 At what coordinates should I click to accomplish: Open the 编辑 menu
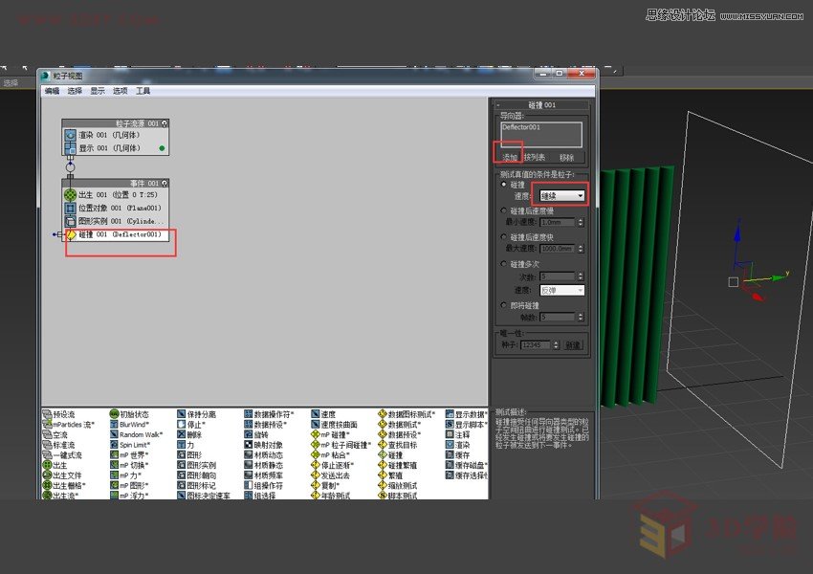pos(53,91)
